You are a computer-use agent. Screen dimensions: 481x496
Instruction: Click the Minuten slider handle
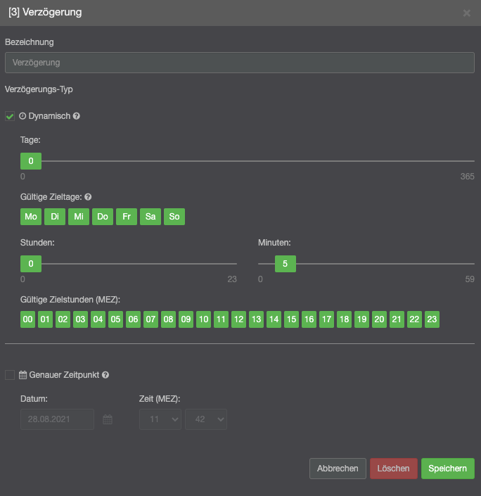coord(285,264)
